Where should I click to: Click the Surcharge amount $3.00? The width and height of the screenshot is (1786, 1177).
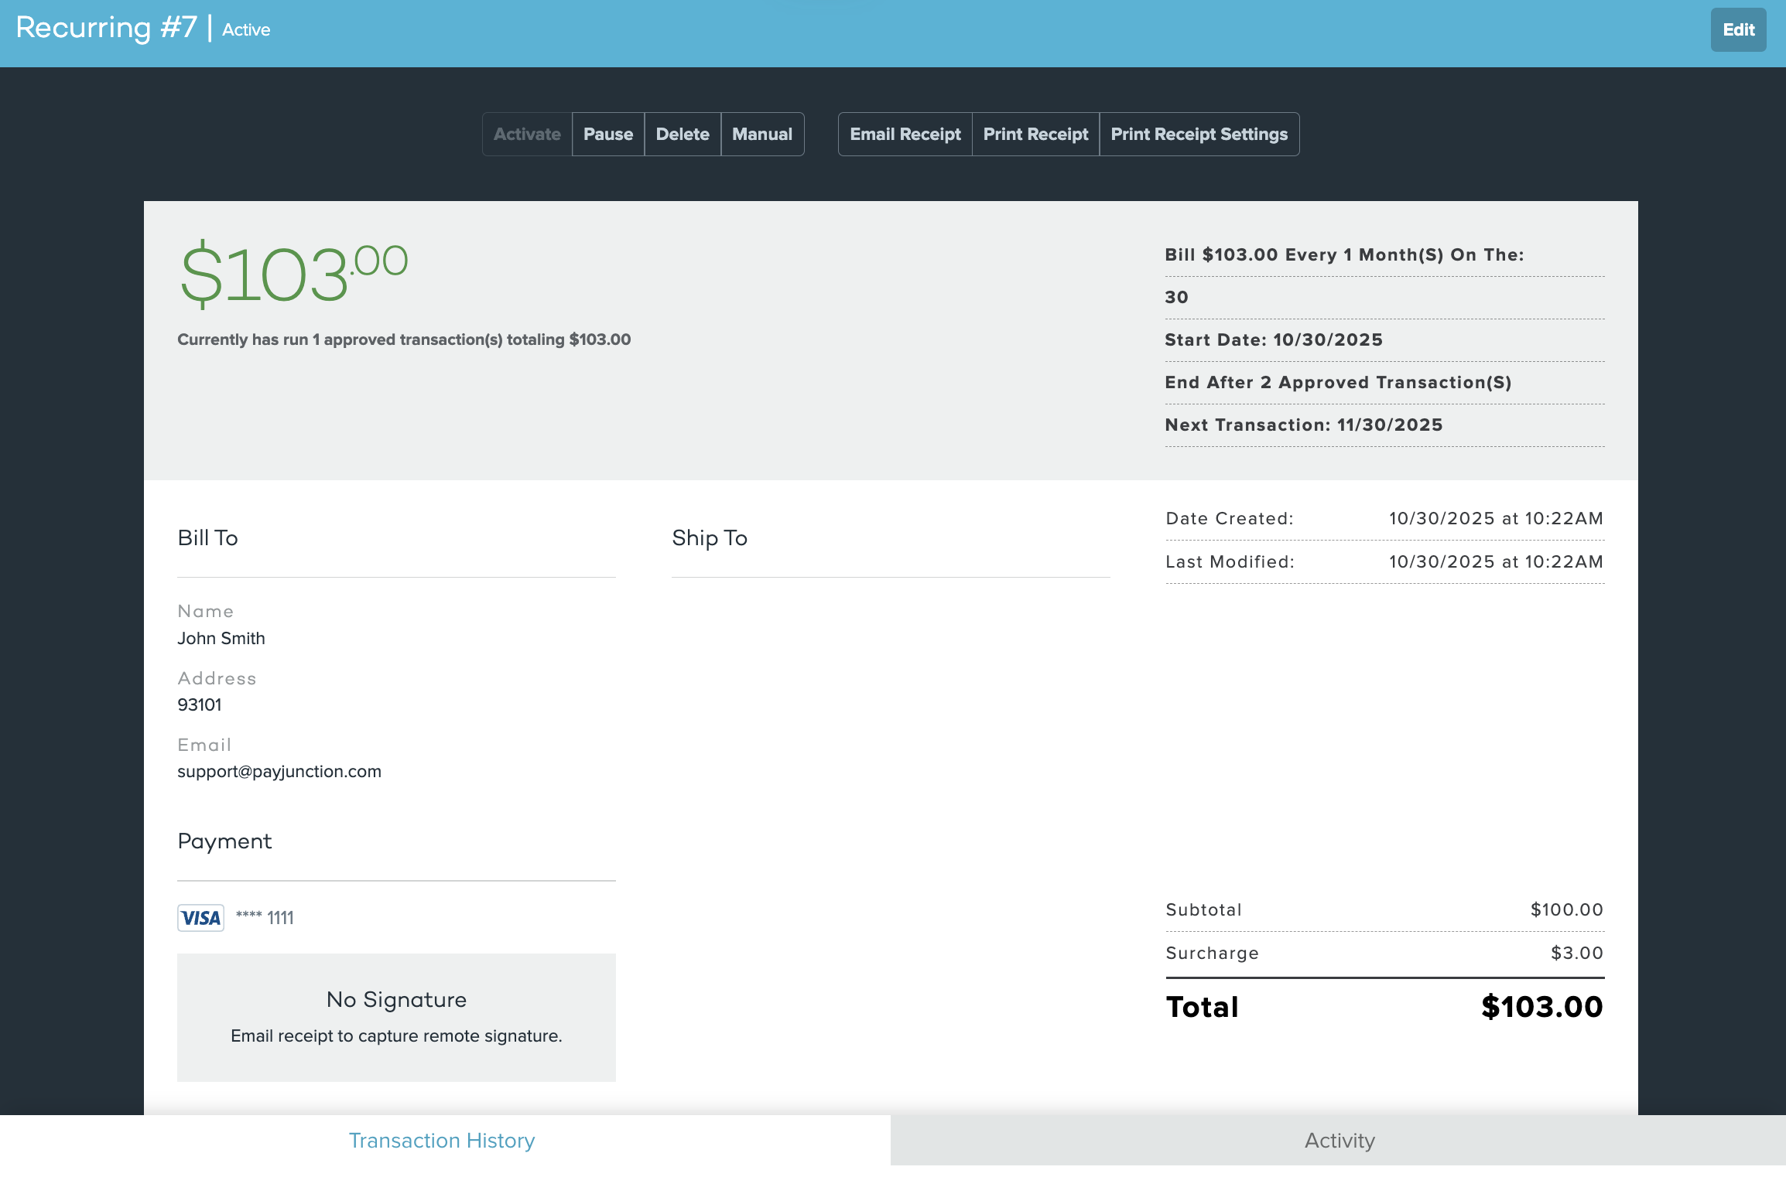pos(1576,954)
